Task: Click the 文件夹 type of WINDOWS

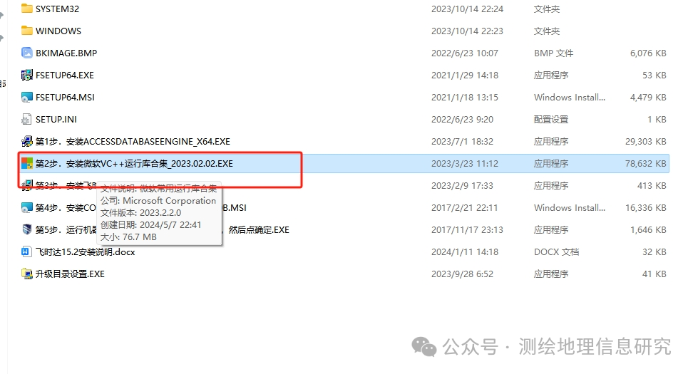Action: [547, 31]
